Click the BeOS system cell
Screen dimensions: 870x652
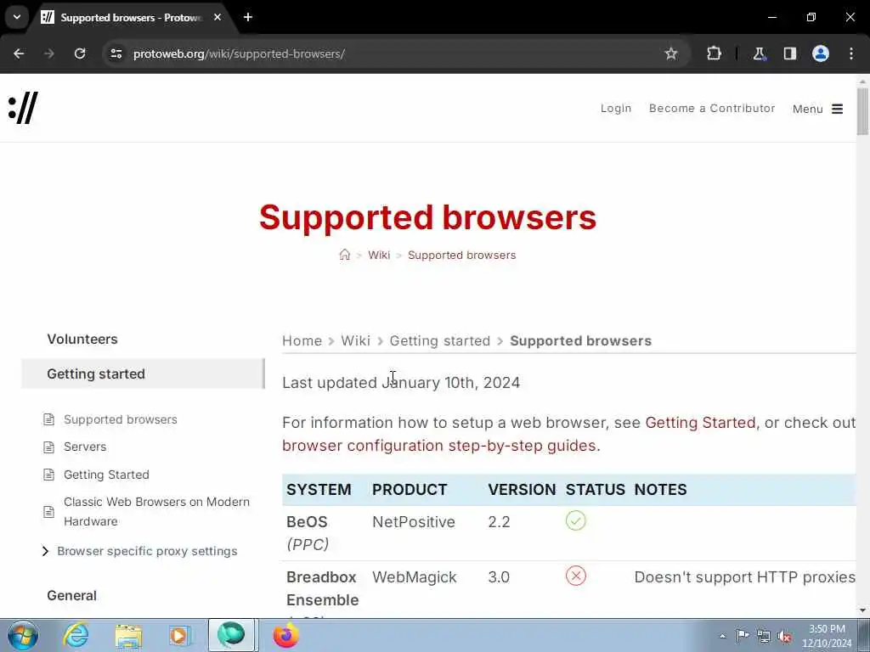click(x=308, y=533)
